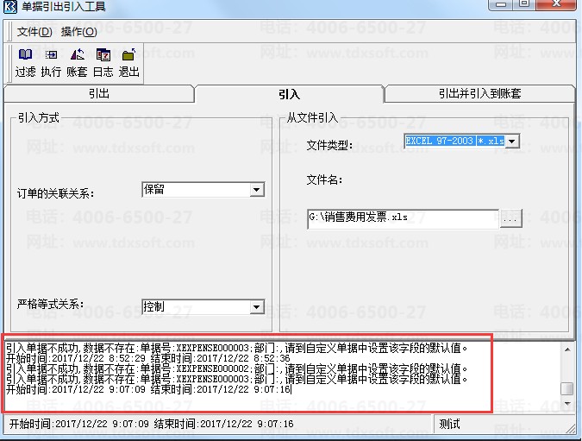
Task: Expand the 严格等式关系 dropdown
Action: point(257,307)
